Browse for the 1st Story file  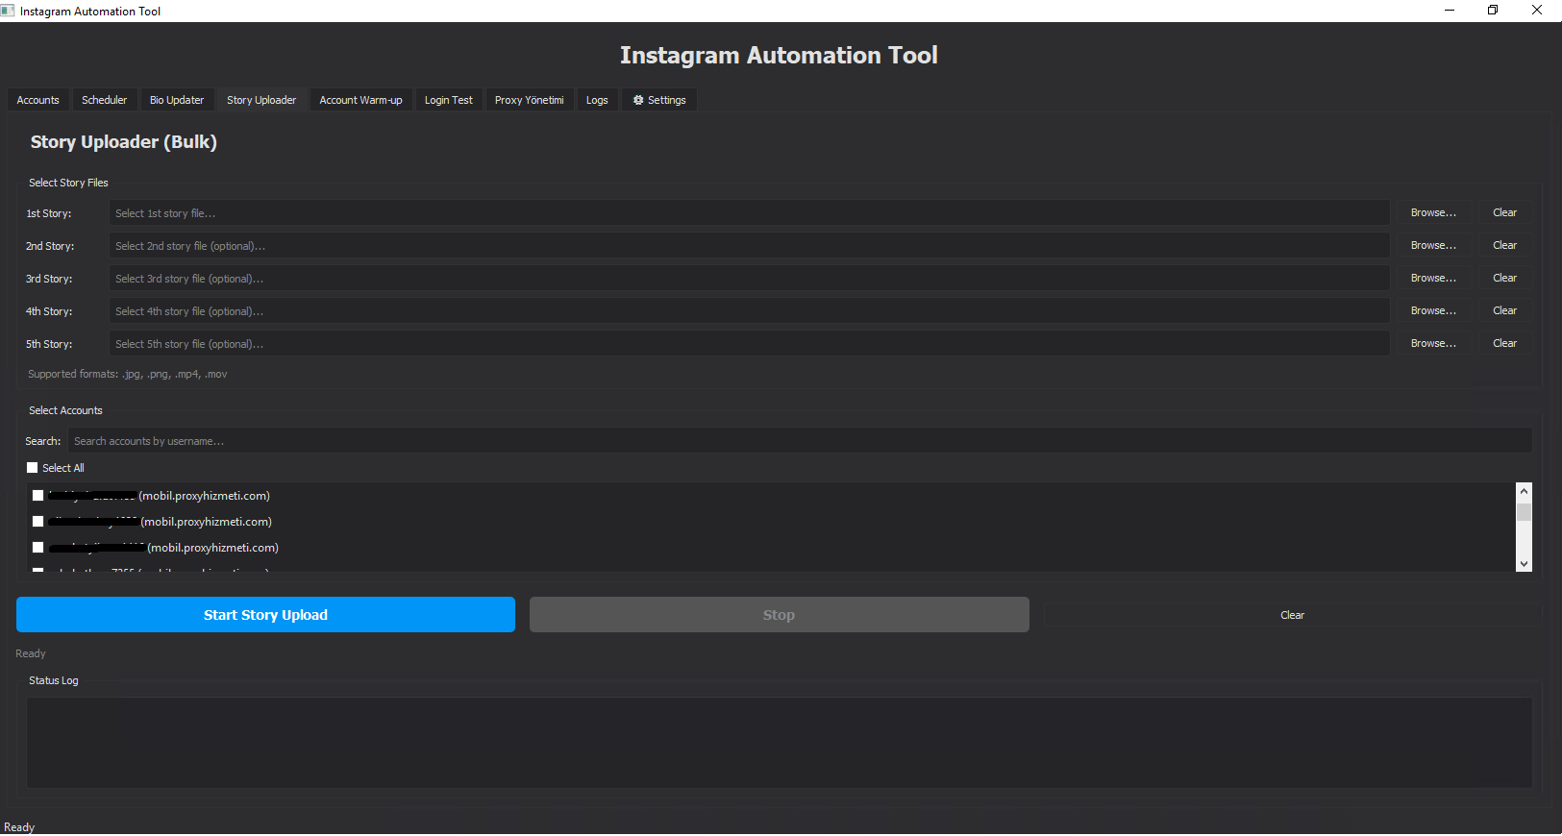(x=1433, y=212)
